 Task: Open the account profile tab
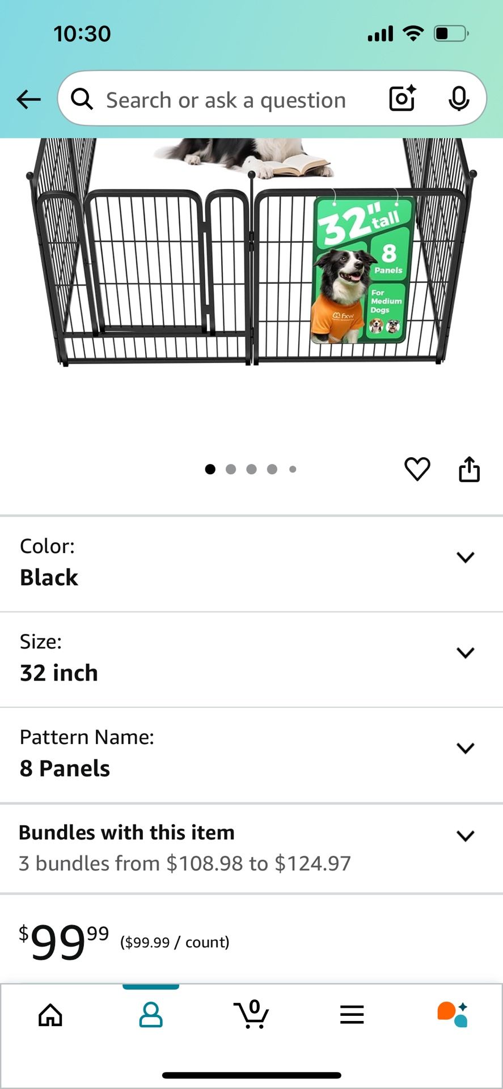151,1015
